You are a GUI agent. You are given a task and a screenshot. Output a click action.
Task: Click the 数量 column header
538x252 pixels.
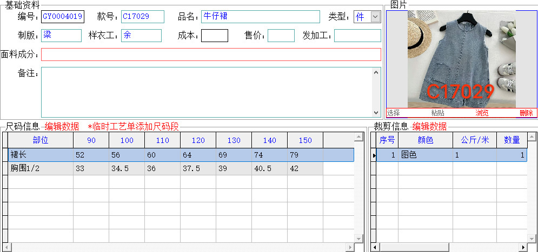tap(512, 140)
